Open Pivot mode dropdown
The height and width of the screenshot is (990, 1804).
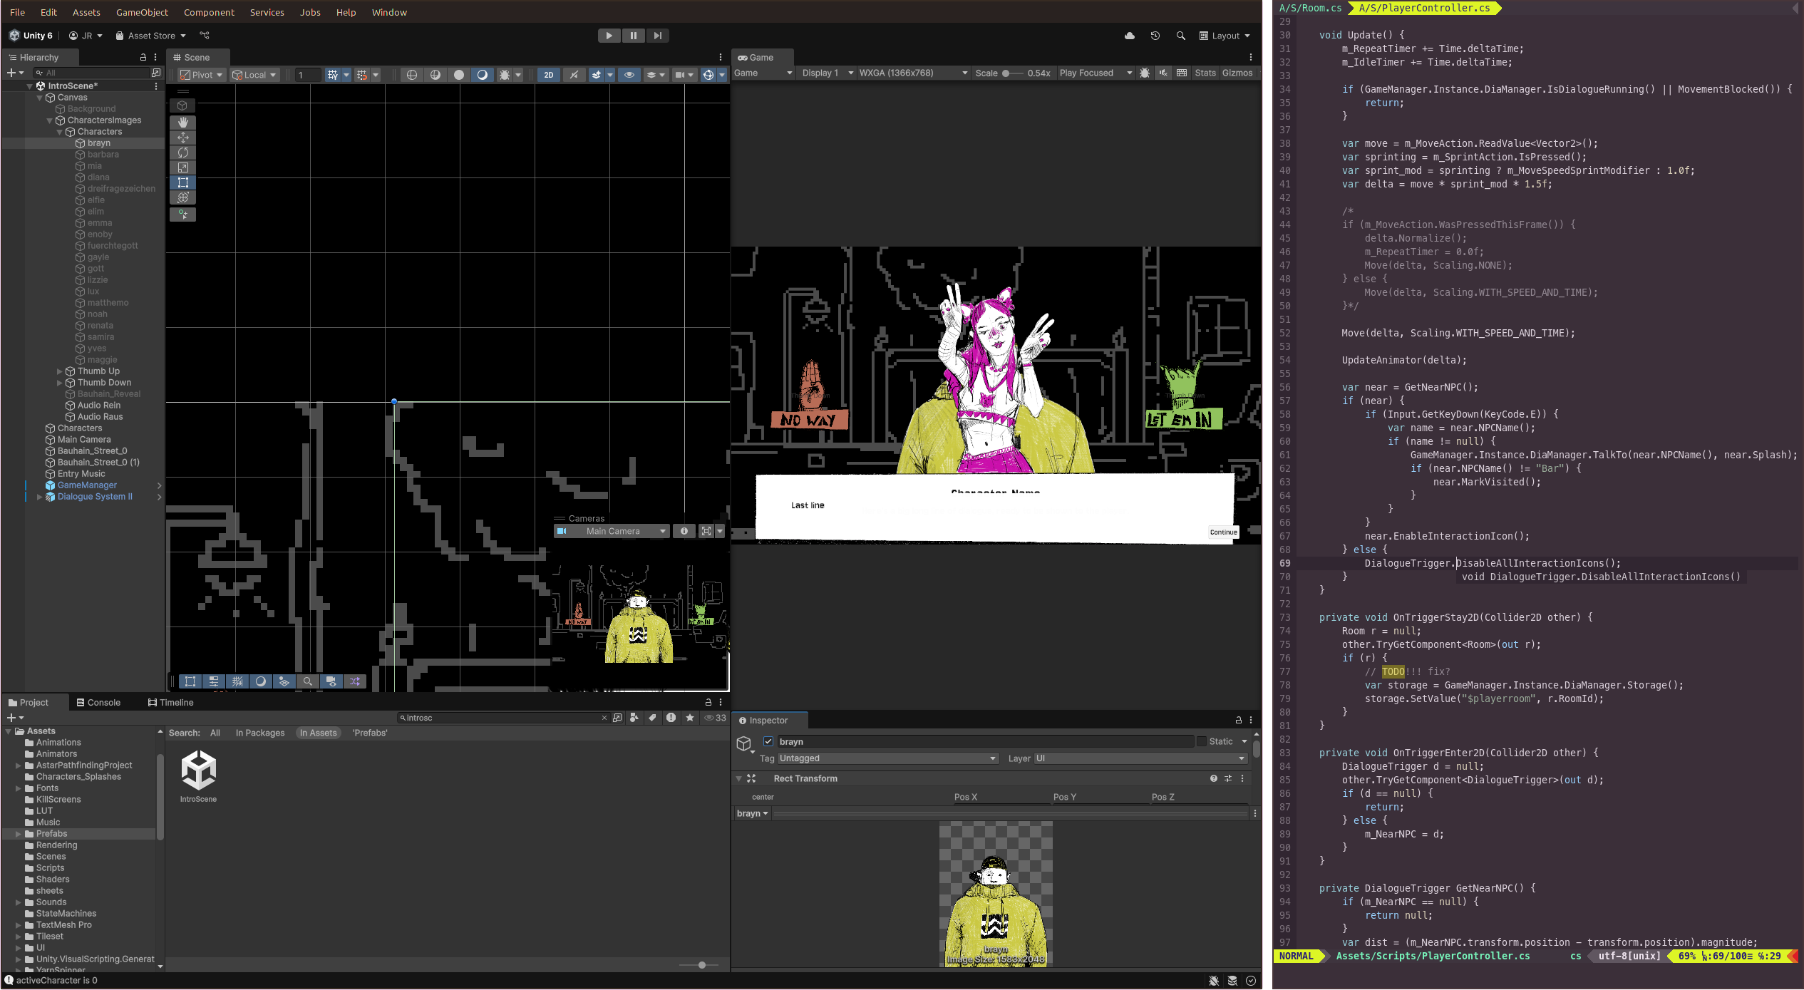pos(202,75)
